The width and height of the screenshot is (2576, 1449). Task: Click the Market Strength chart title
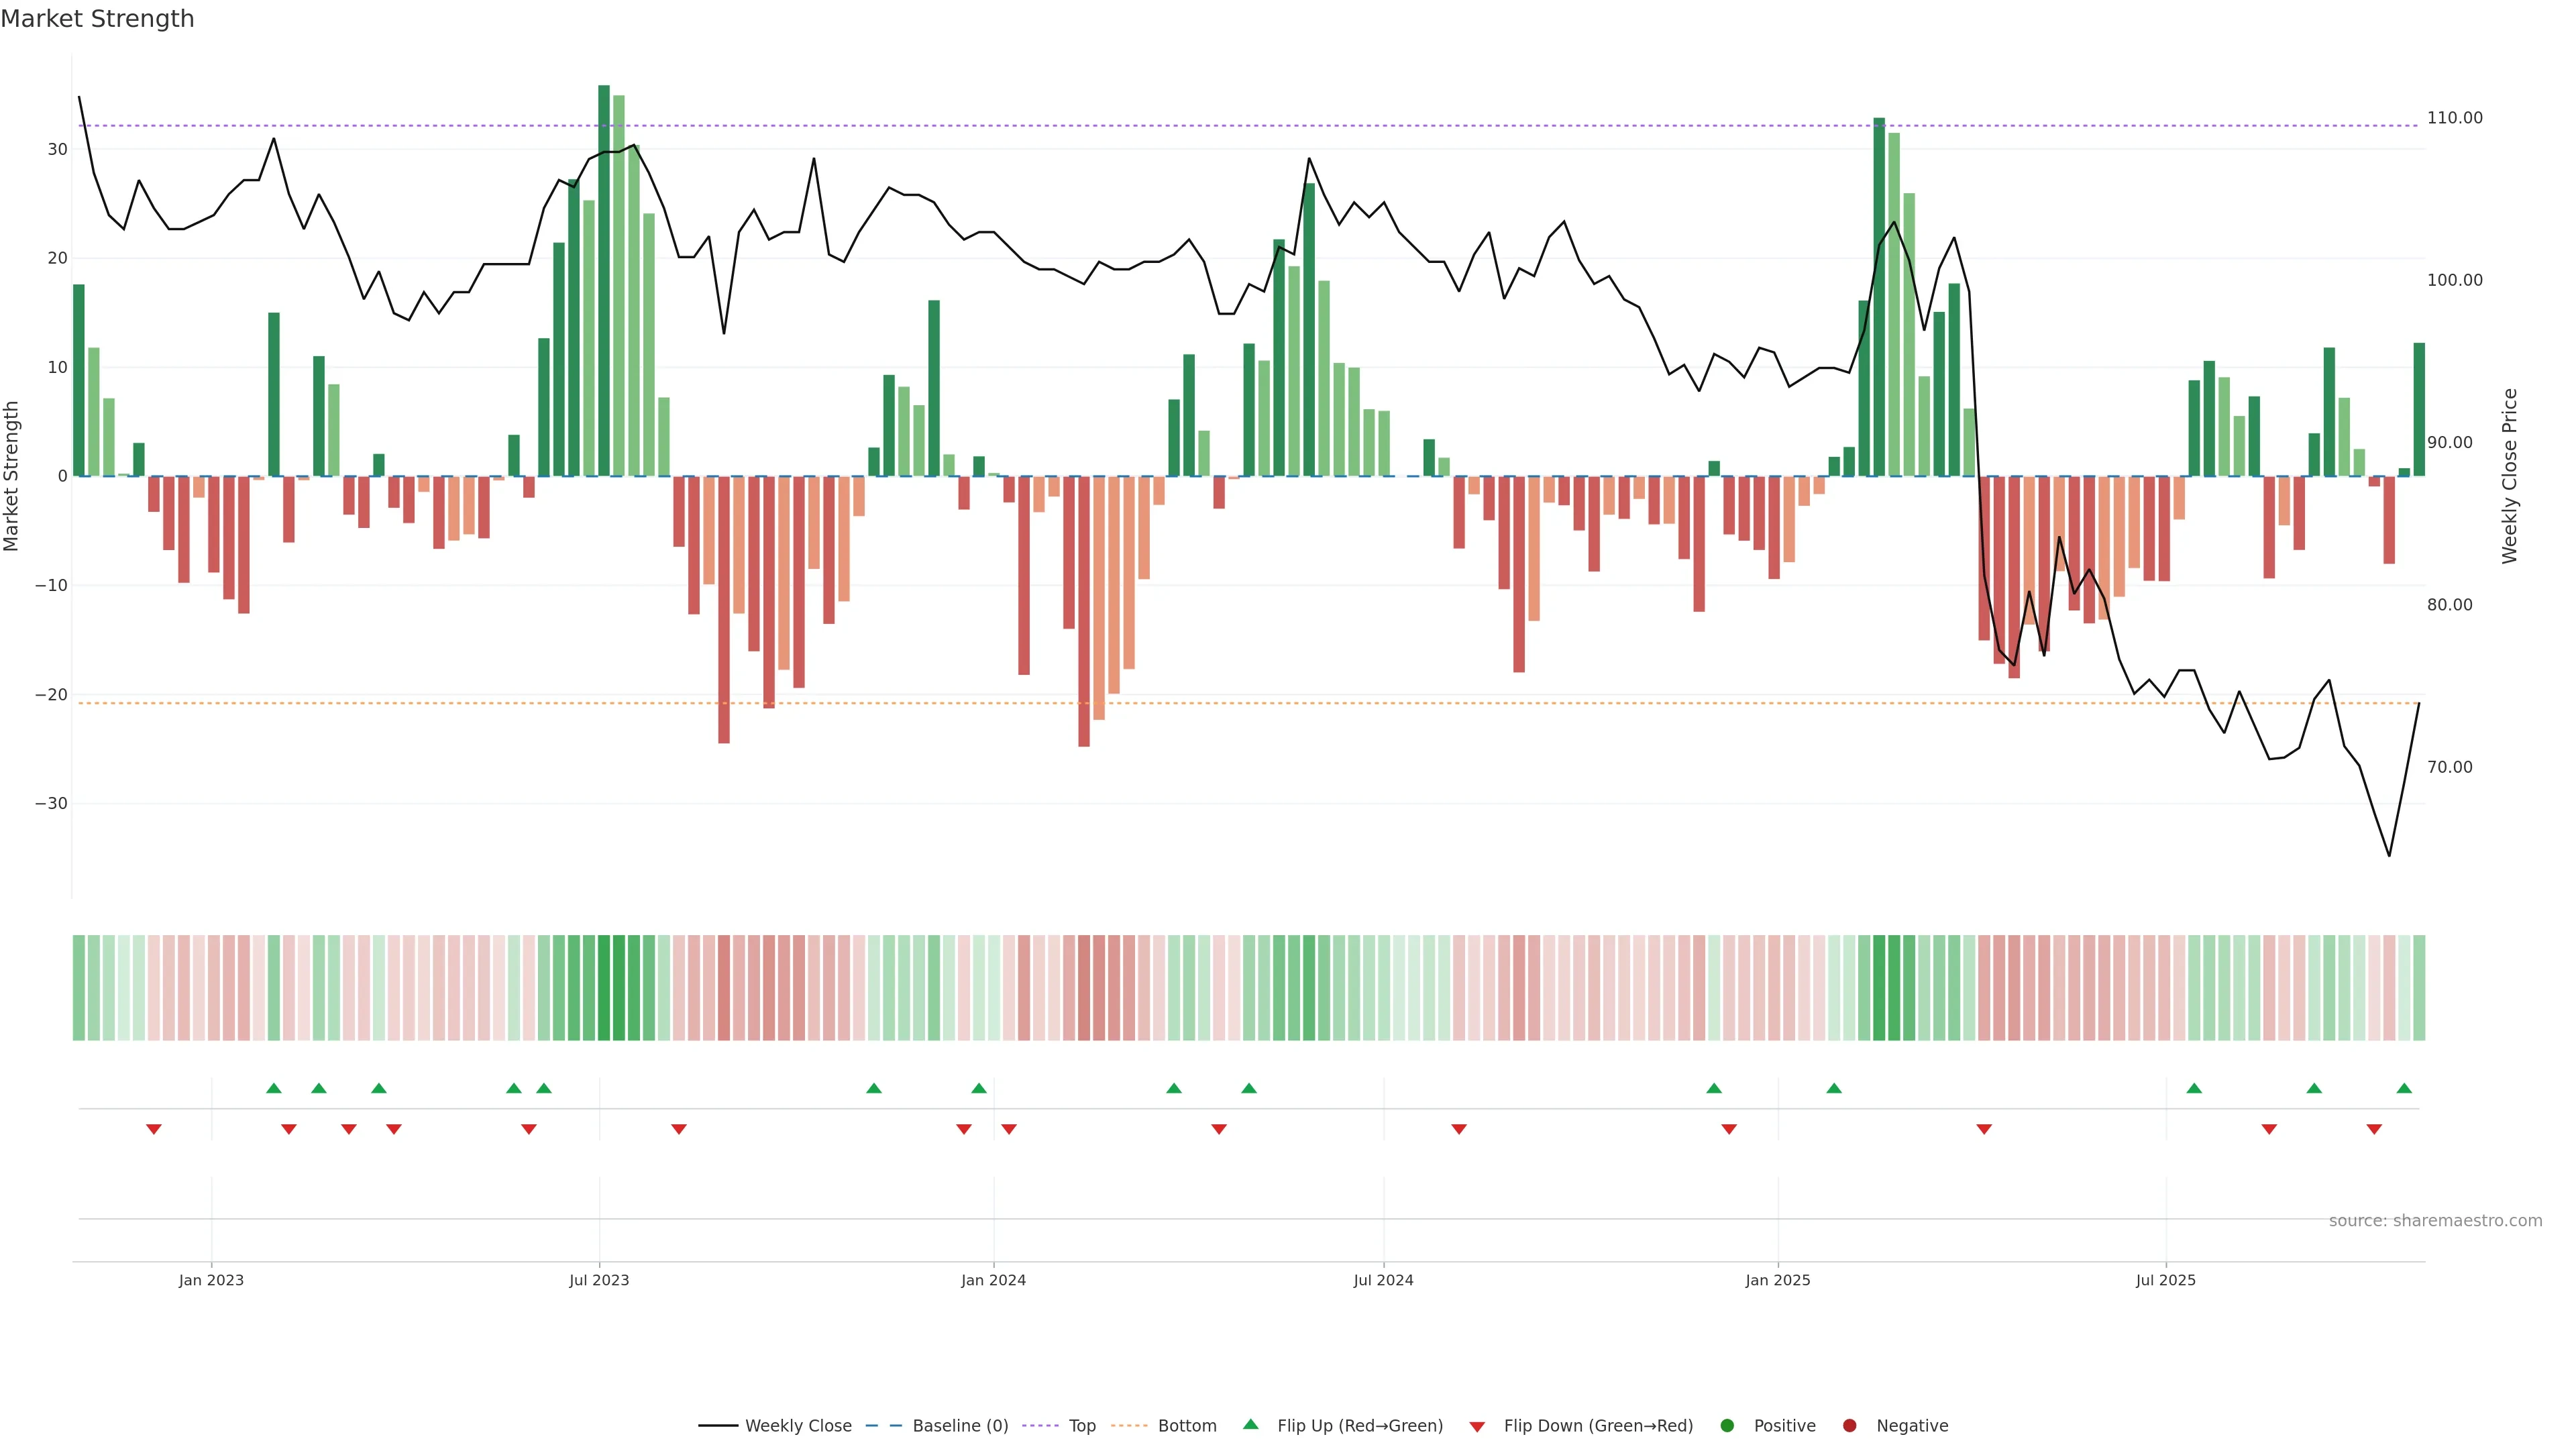click(97, 19)
